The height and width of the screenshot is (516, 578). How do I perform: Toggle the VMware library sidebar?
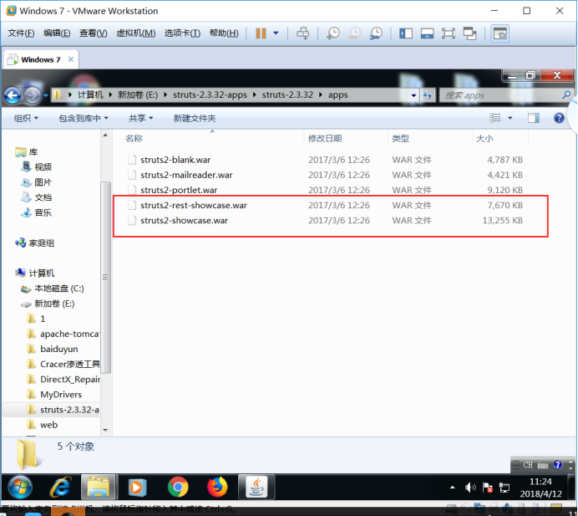pos(406,33)
